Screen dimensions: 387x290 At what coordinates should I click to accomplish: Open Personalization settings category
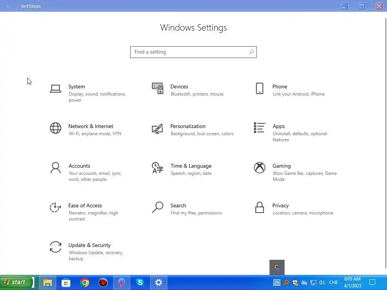(x=192, y=130)
